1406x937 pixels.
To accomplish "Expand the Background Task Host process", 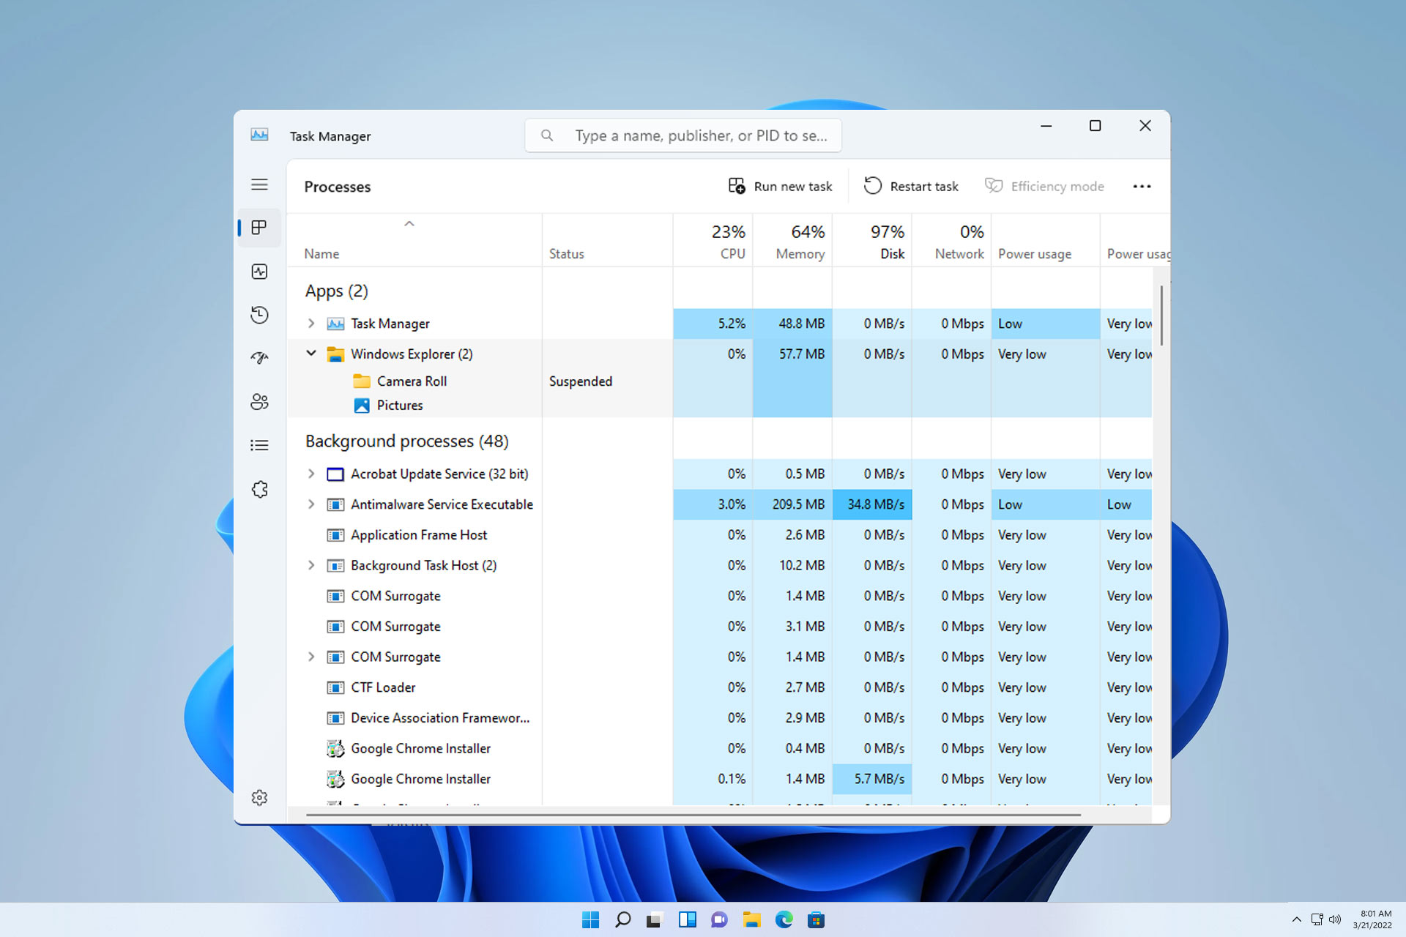I will pos(310,564).
